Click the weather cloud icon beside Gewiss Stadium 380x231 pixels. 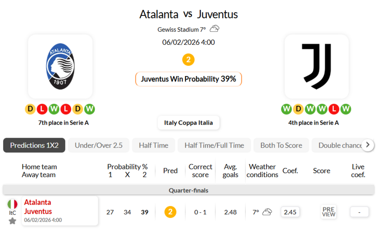(x=214, y=29)
